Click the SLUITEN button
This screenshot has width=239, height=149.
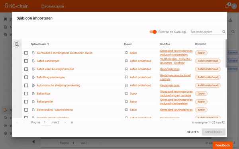coord(193,132)
